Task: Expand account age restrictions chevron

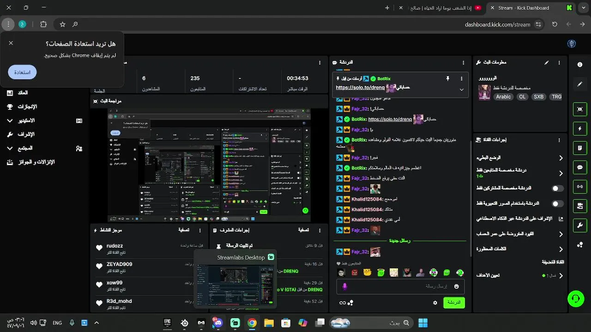Action: coord(561,234)
